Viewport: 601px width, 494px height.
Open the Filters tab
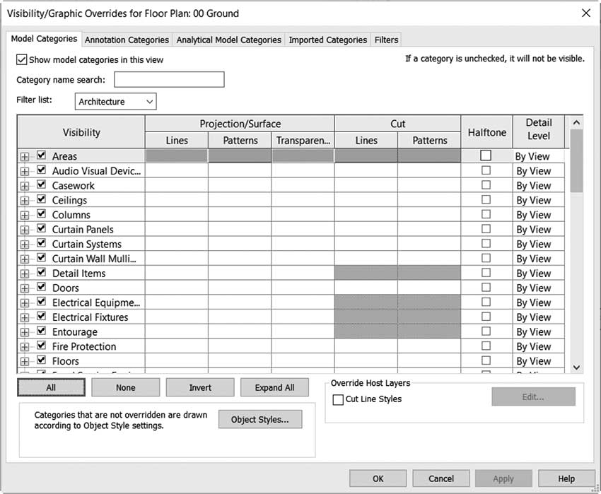pyautogui.click(x=386, y=40)
